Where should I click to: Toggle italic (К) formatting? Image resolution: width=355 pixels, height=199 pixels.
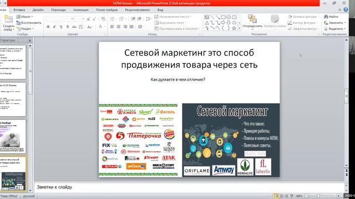tap(54, 27)
